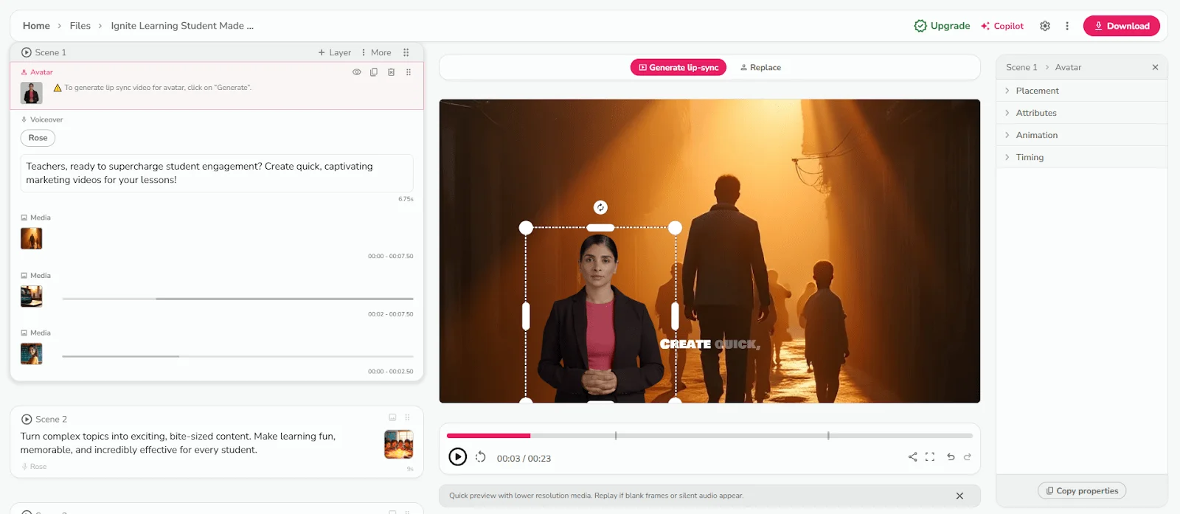Expand the Timing section
Viewport: 1180px width, 514px height.
click(1082, 157)
